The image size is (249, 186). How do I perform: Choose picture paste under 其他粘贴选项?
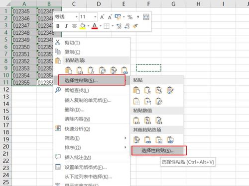point(159,139)
